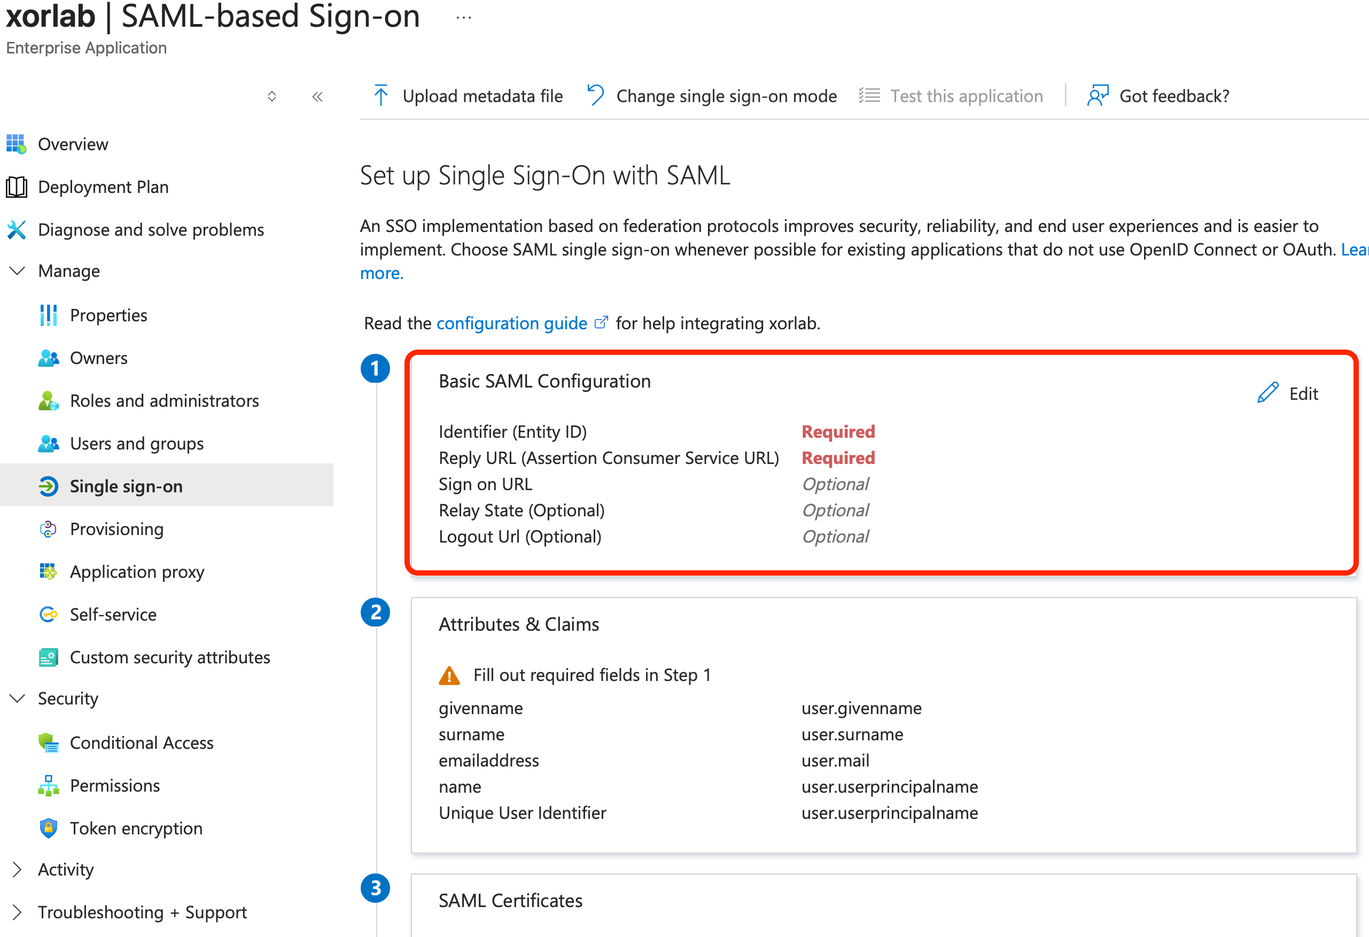Click the Application proxy icon
Image resolution: width=1369 pixels, height=937 pixels.
[x=48, y=571]
